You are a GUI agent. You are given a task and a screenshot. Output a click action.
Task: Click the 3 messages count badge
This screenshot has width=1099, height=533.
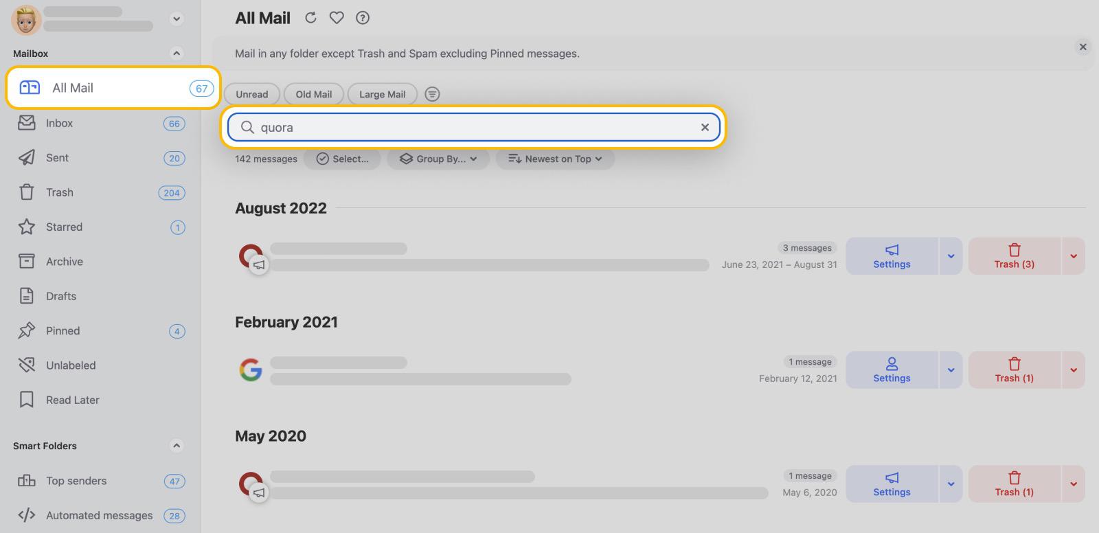point(807,248)
